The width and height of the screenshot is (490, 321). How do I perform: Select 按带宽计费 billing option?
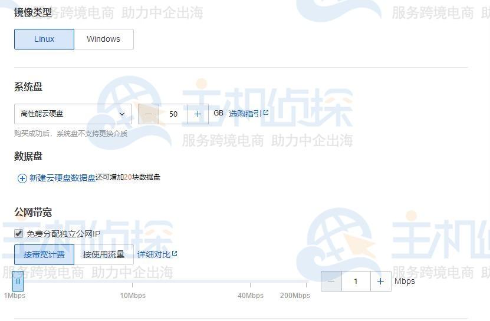(x=44, y=255)
